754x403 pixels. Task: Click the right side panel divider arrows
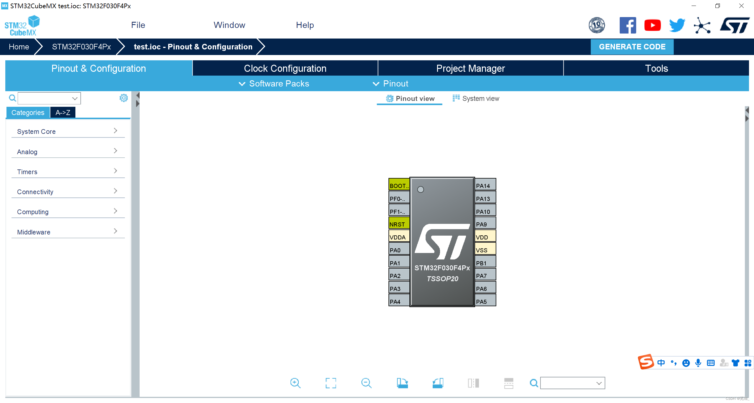coord(747,114)
